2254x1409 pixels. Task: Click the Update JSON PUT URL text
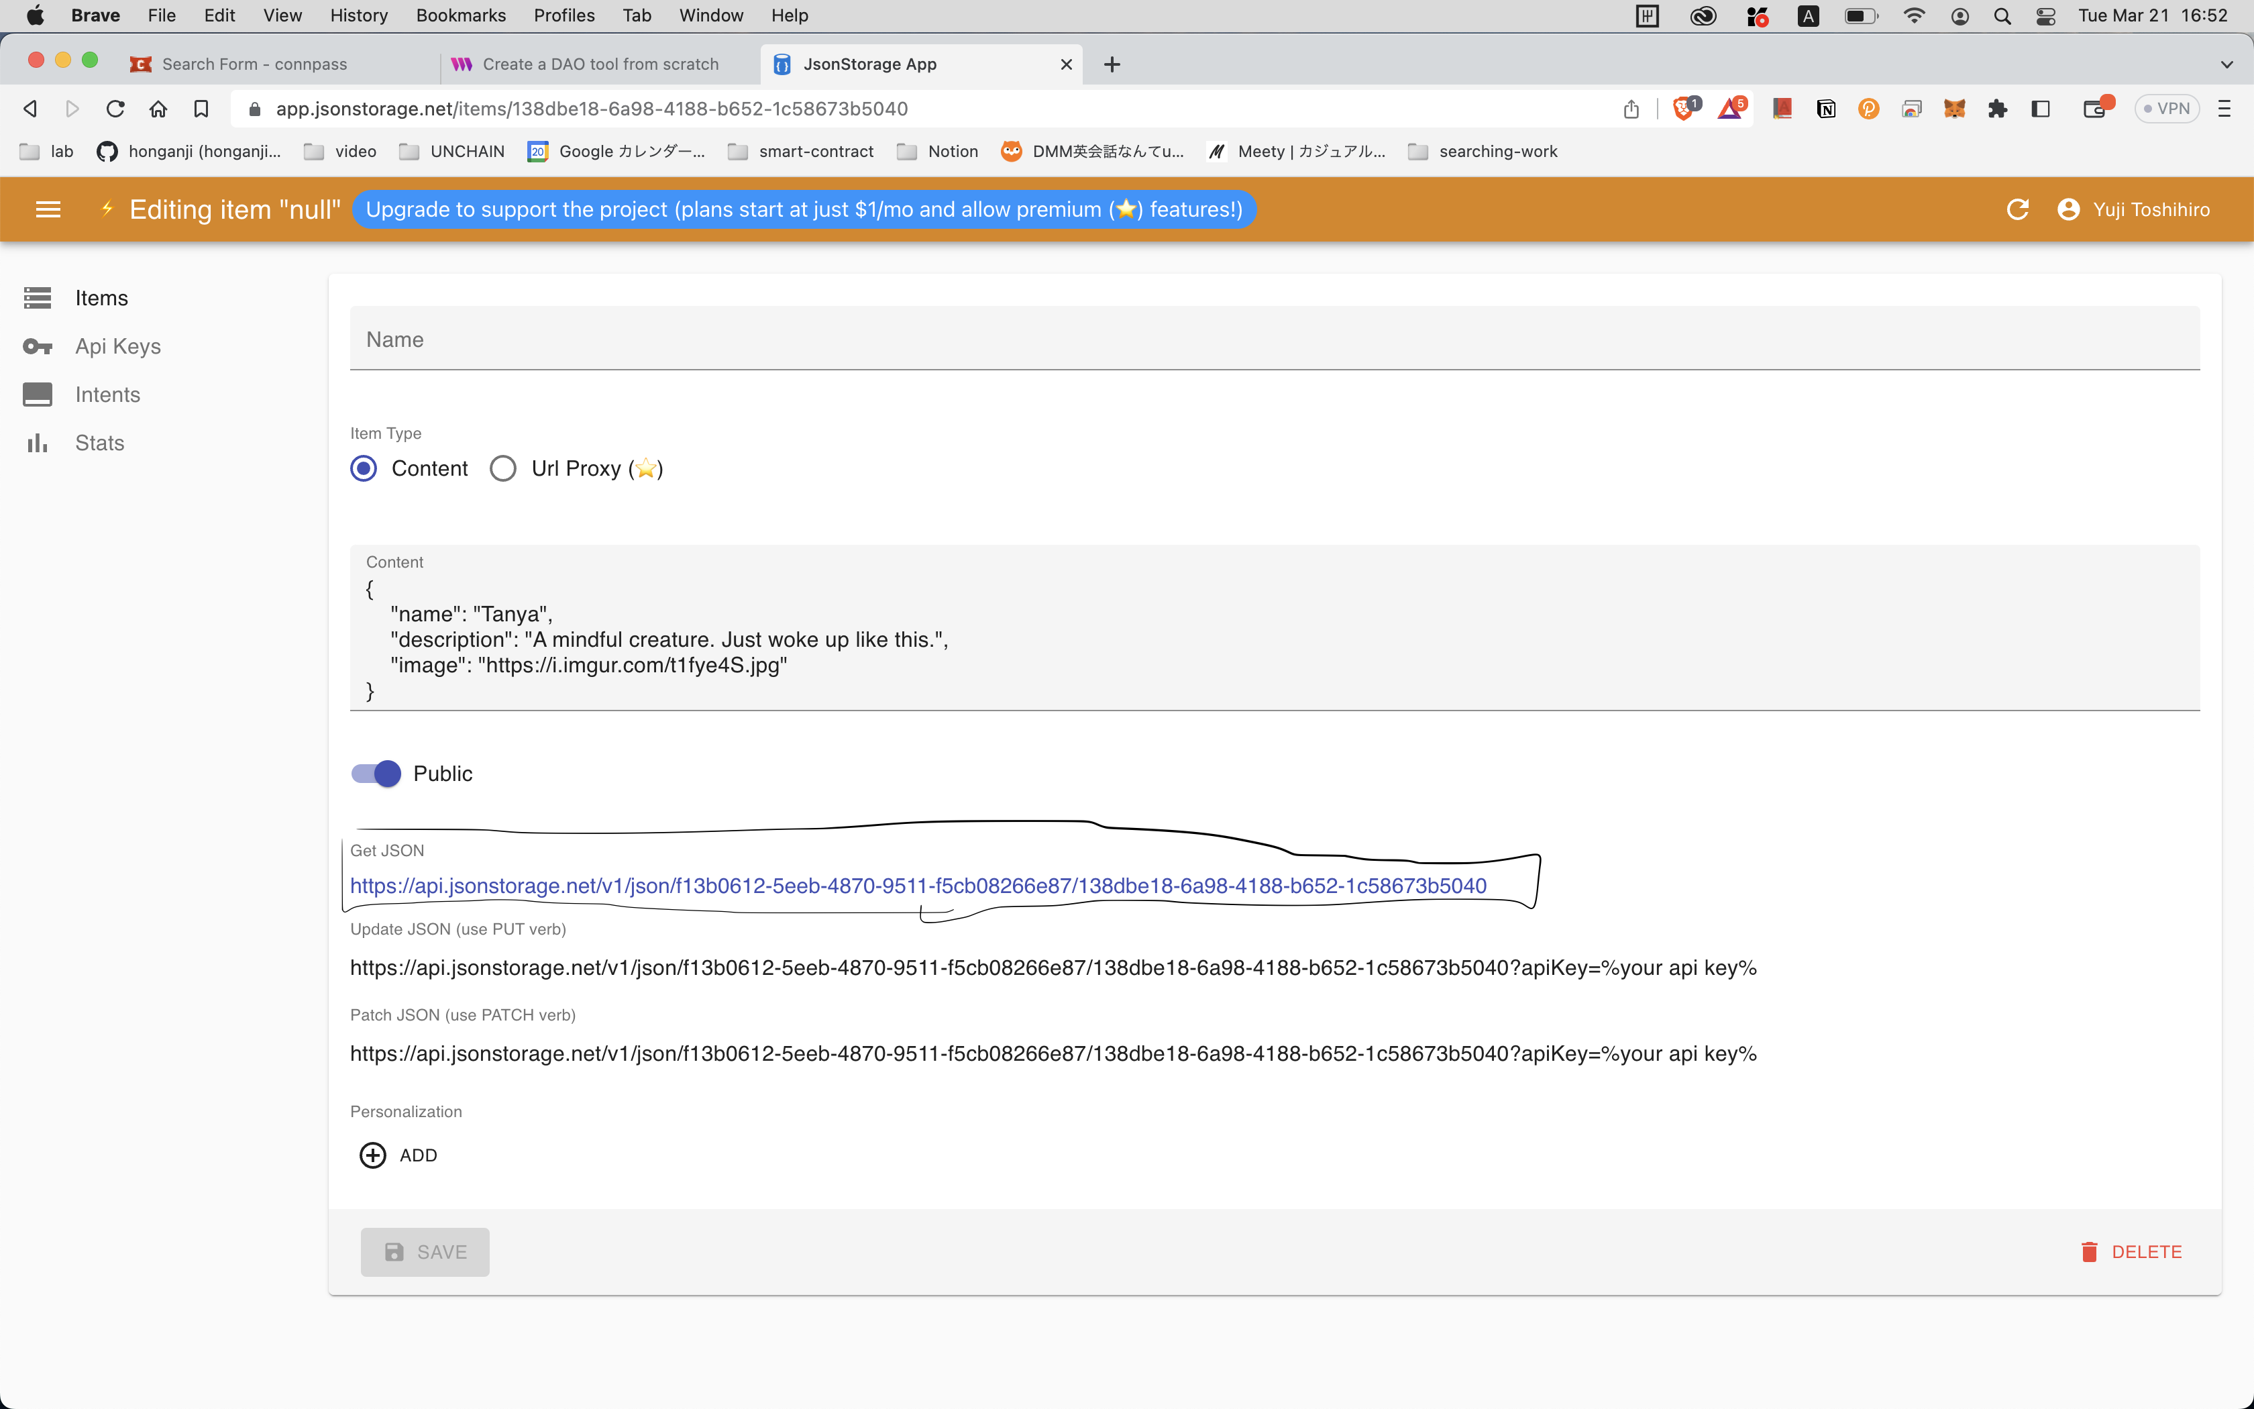(1053, 968)
